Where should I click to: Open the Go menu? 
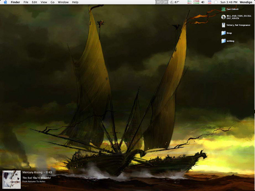click(x=52, y=2)
